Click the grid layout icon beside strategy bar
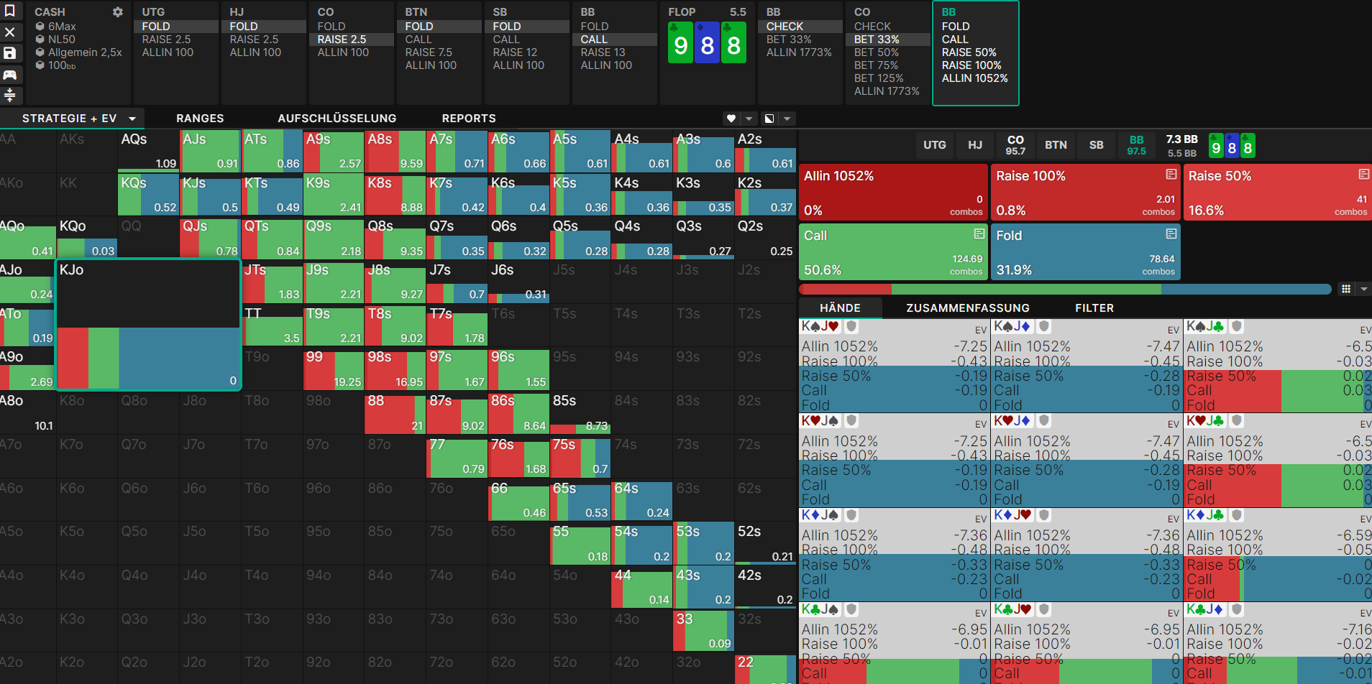Image resolution: width=1372 pixels, height=684 pixels. pos(1346,289)
